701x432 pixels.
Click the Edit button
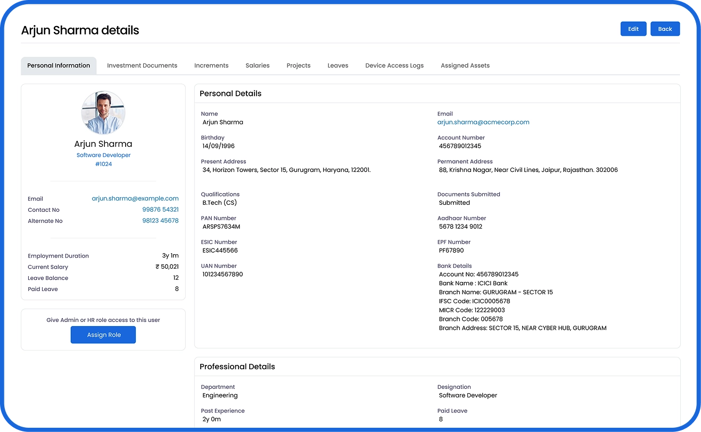tap(633, 29)
